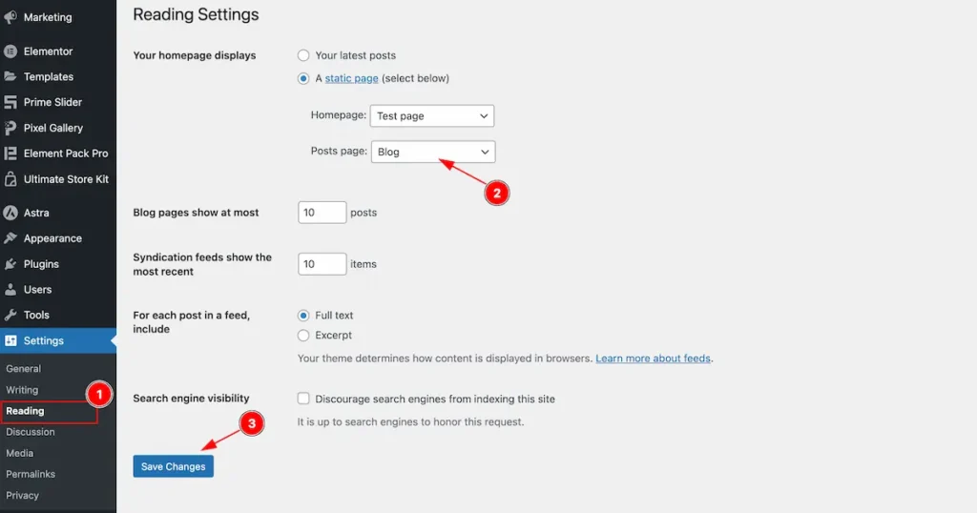Image resolution: width=977 pixels, height=513 pixels.
Task: Click the Astra theme icon
Action: tap(10, 213)
